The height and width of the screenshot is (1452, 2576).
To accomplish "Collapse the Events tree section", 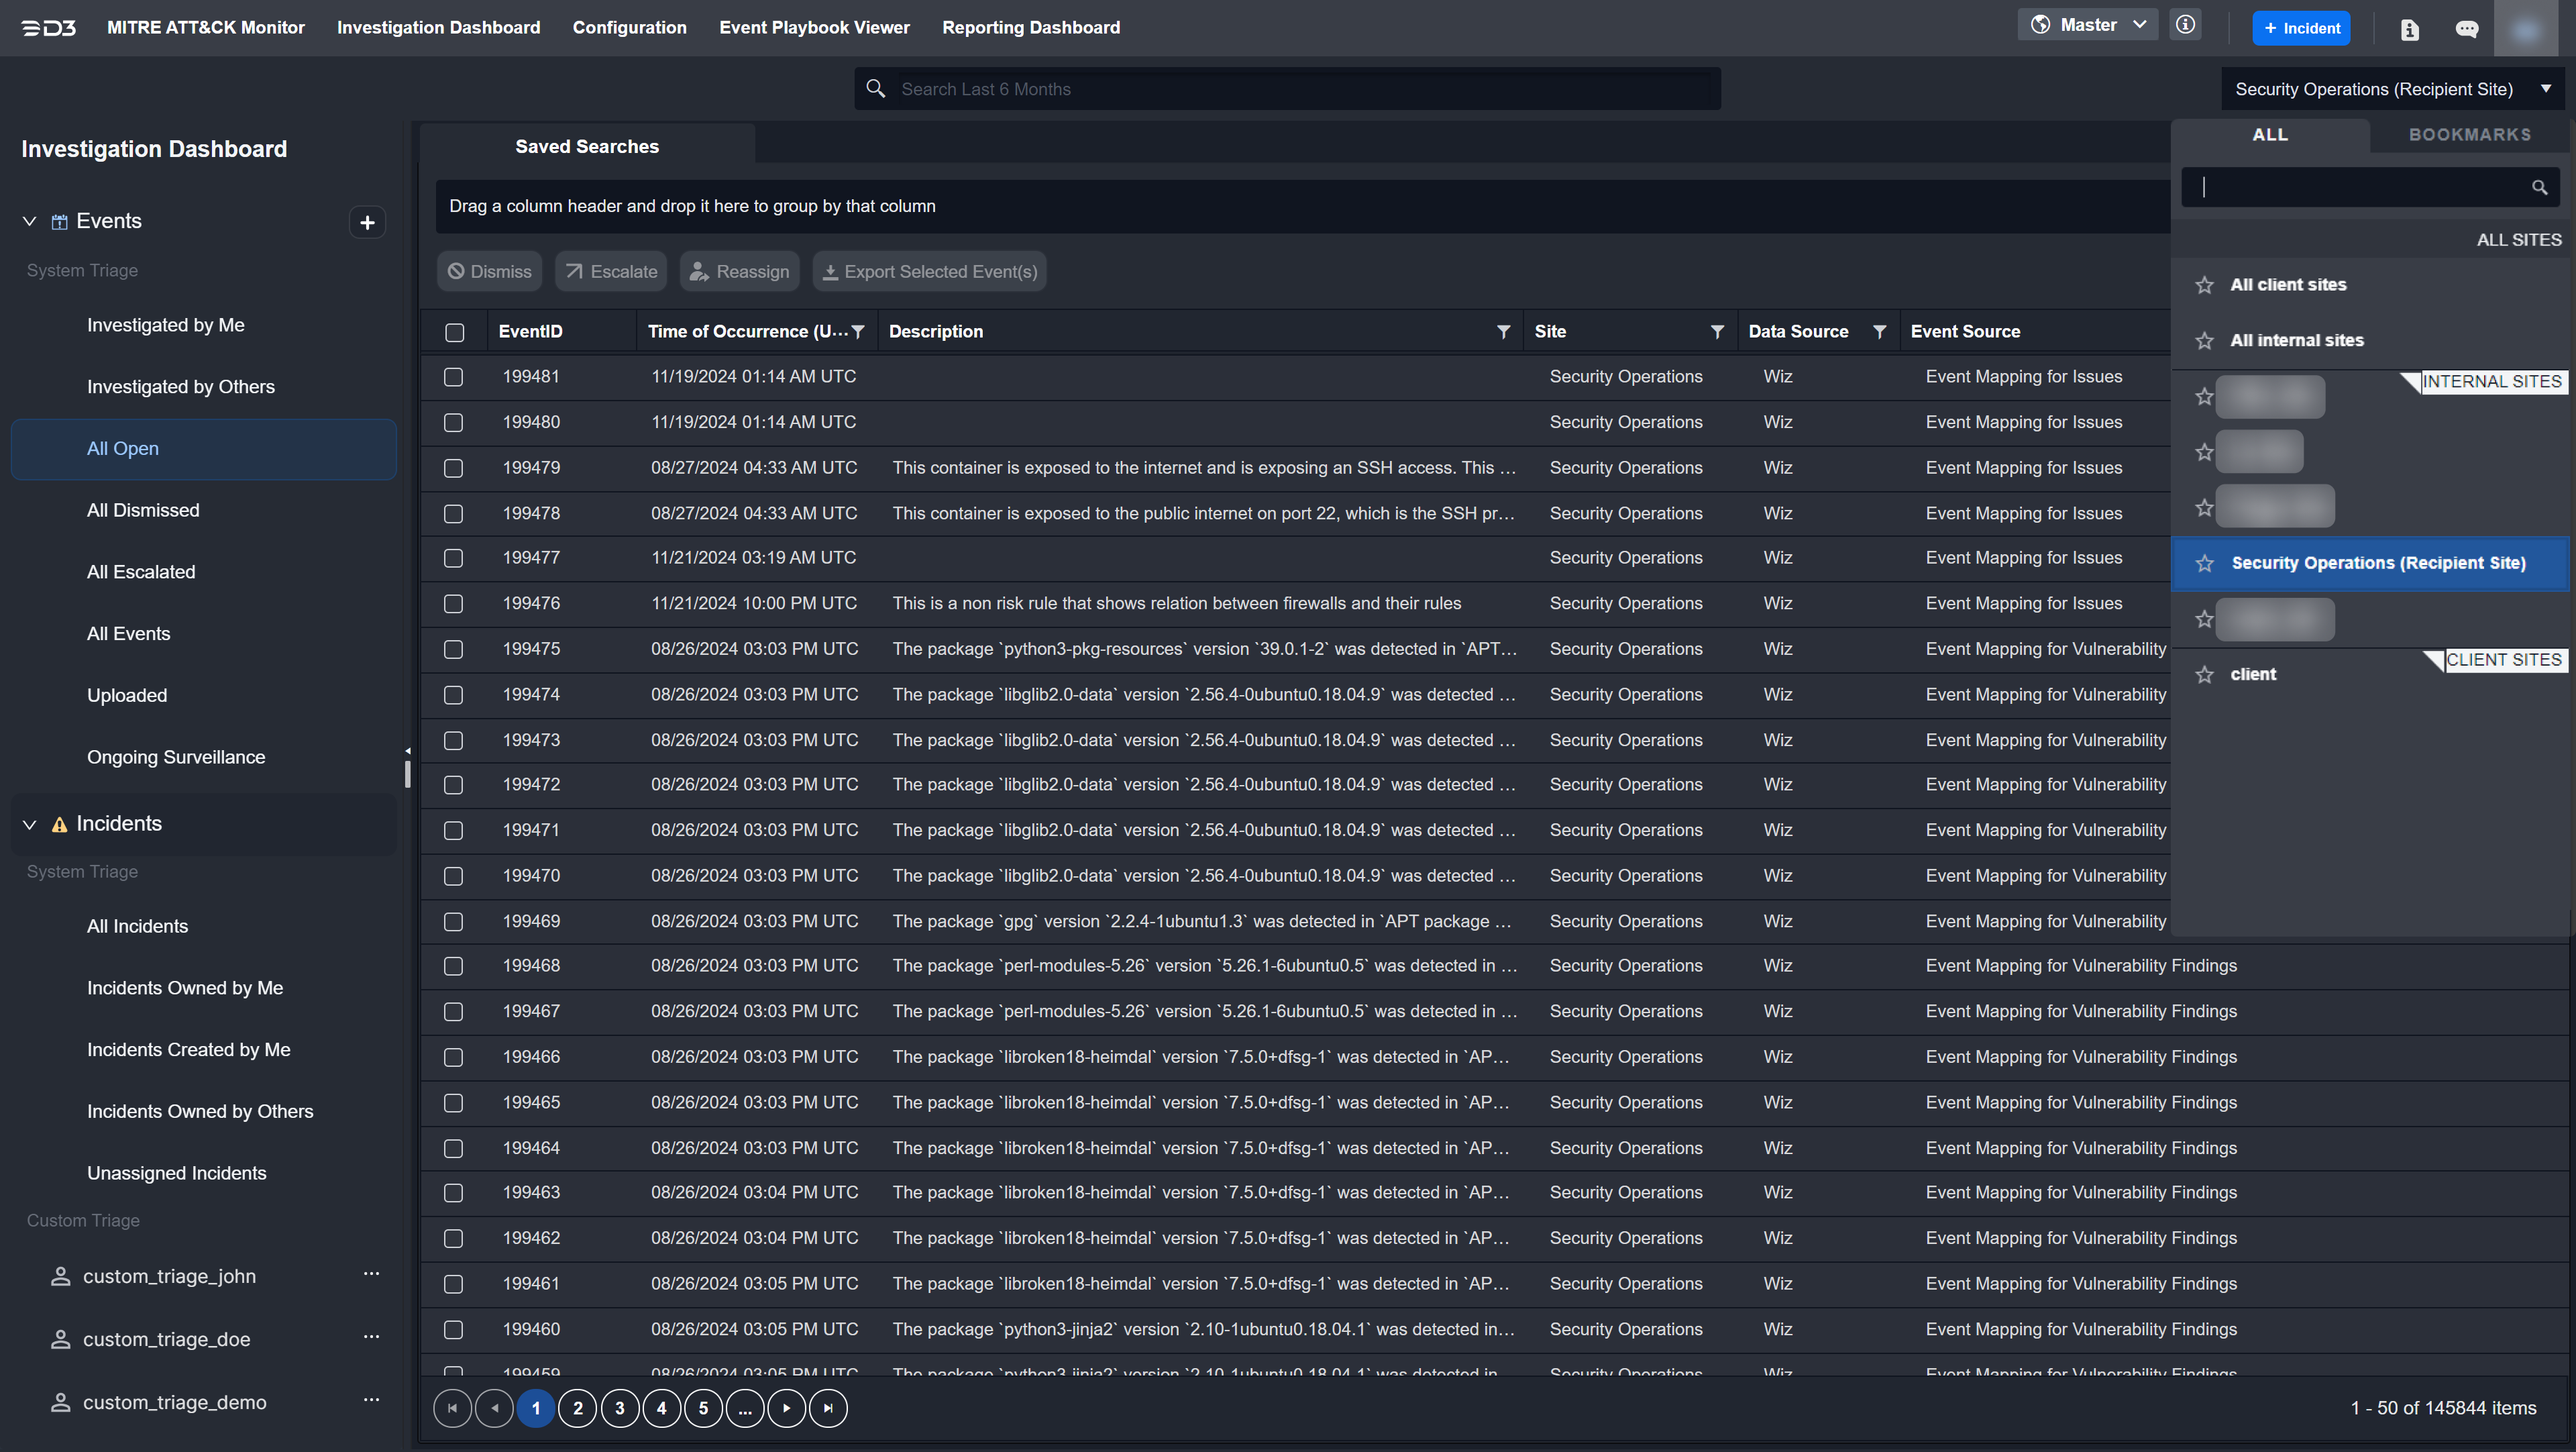I will [x=29, y=222].
